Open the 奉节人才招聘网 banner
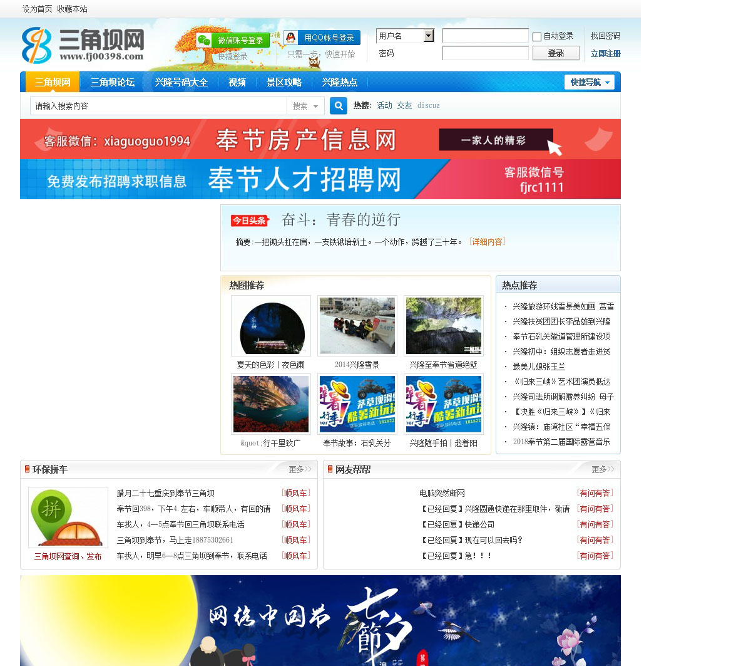The image size is (751, 666). pyautogui.click(x=320, y=179)
